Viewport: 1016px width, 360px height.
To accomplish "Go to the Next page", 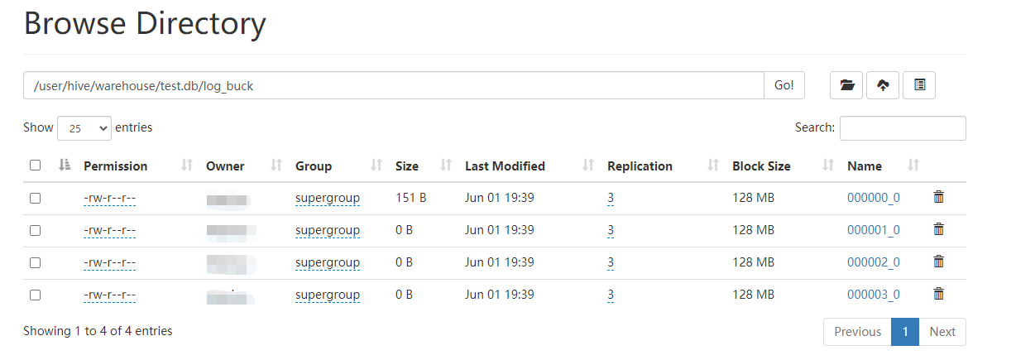I will (942, 332).
